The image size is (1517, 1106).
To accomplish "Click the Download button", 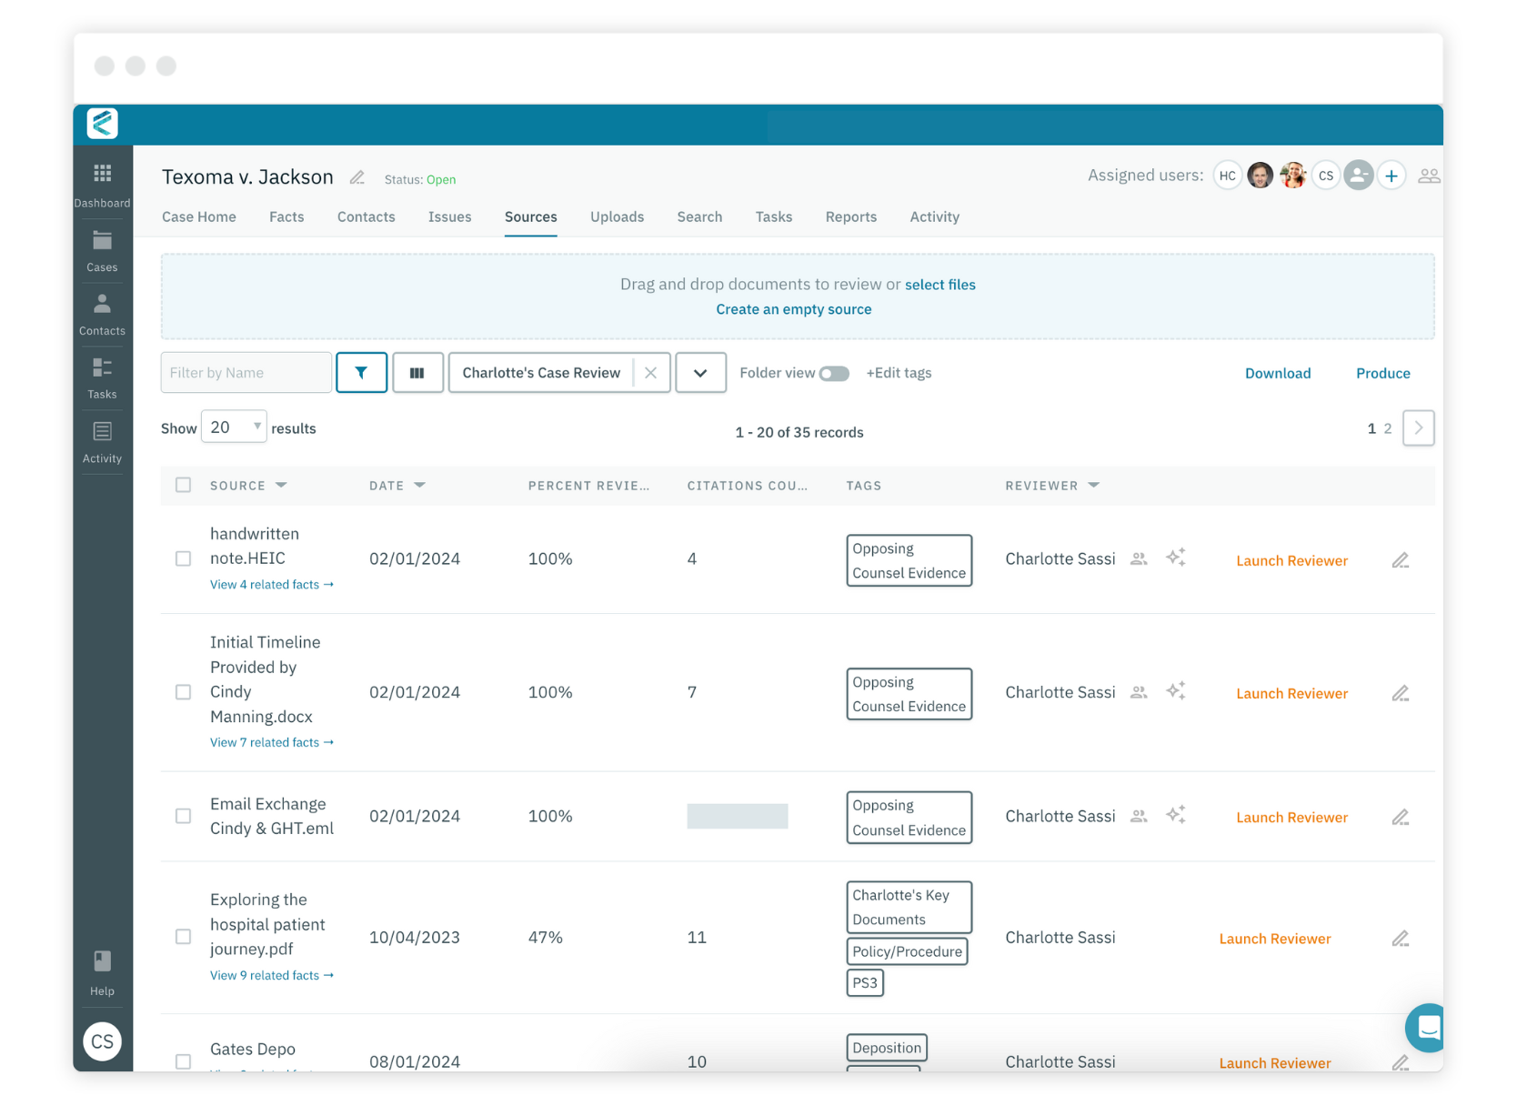I will pos(1277,373).
